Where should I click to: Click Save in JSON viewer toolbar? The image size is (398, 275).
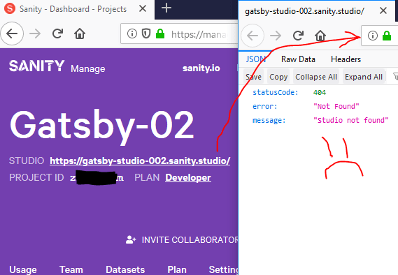pyautogui.click(x=253, y=77)
